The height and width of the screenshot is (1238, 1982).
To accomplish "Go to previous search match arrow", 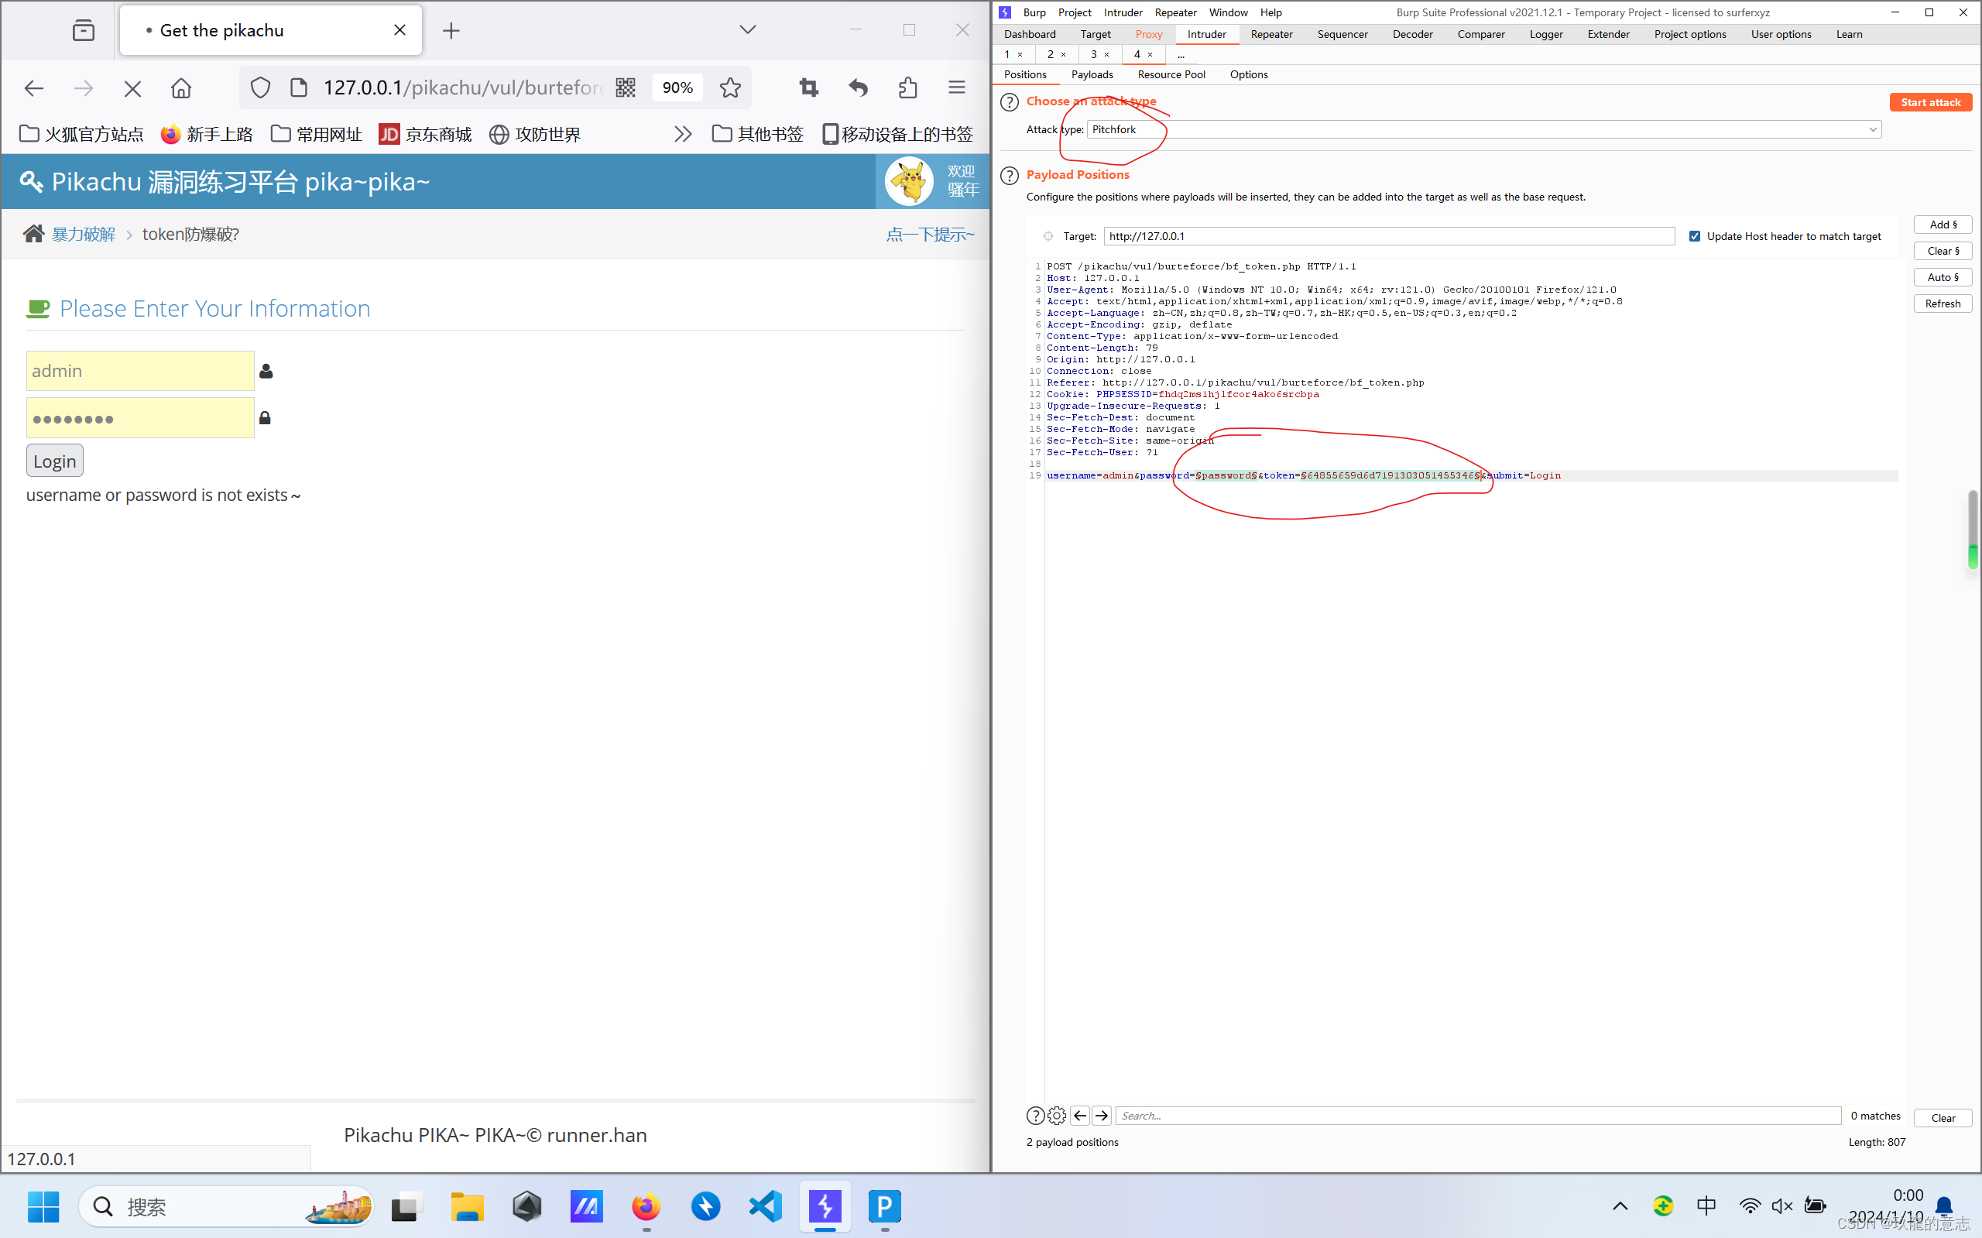I will (1080, 1116).
